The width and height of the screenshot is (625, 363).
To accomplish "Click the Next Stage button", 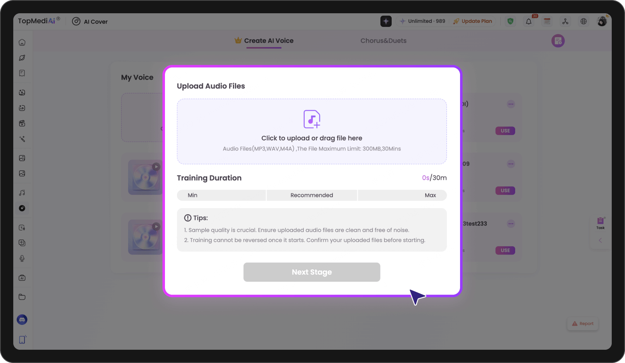I will coord(312,272).
